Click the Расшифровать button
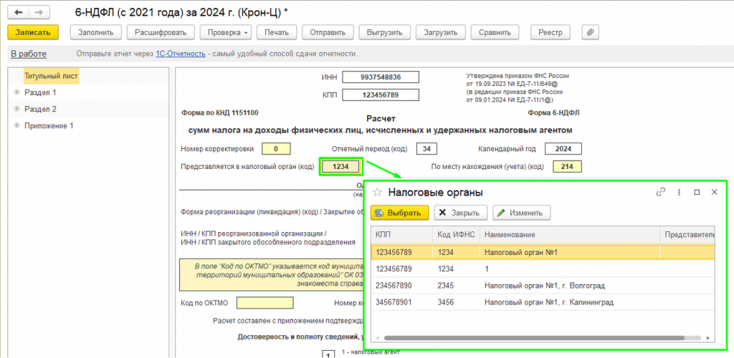 161,32
